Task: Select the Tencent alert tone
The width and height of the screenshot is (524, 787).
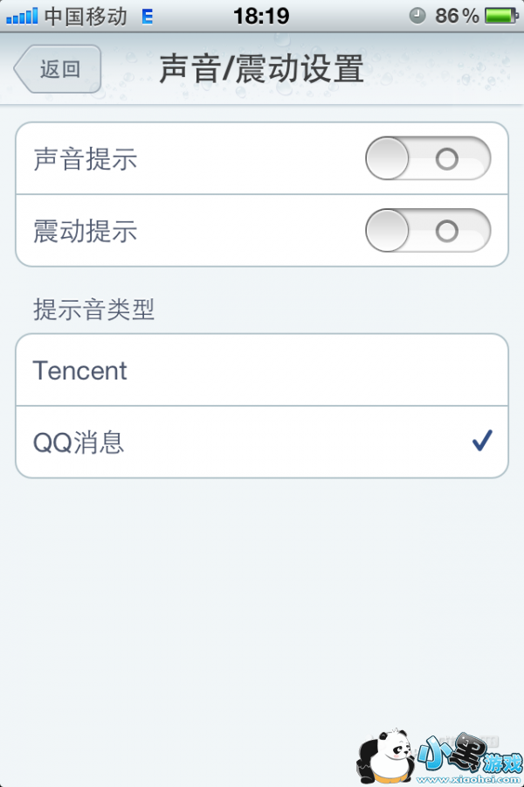Action: [x=262, y=371]
